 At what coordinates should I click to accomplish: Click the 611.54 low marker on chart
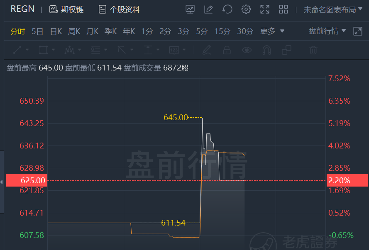(x=173, y=223)
